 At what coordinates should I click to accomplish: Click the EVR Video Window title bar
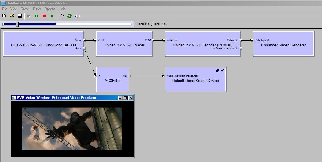point(72,98)
